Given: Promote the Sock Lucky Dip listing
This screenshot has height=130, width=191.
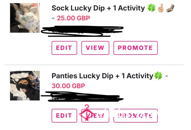Looking at the screenshot, I should pos(136,48).
